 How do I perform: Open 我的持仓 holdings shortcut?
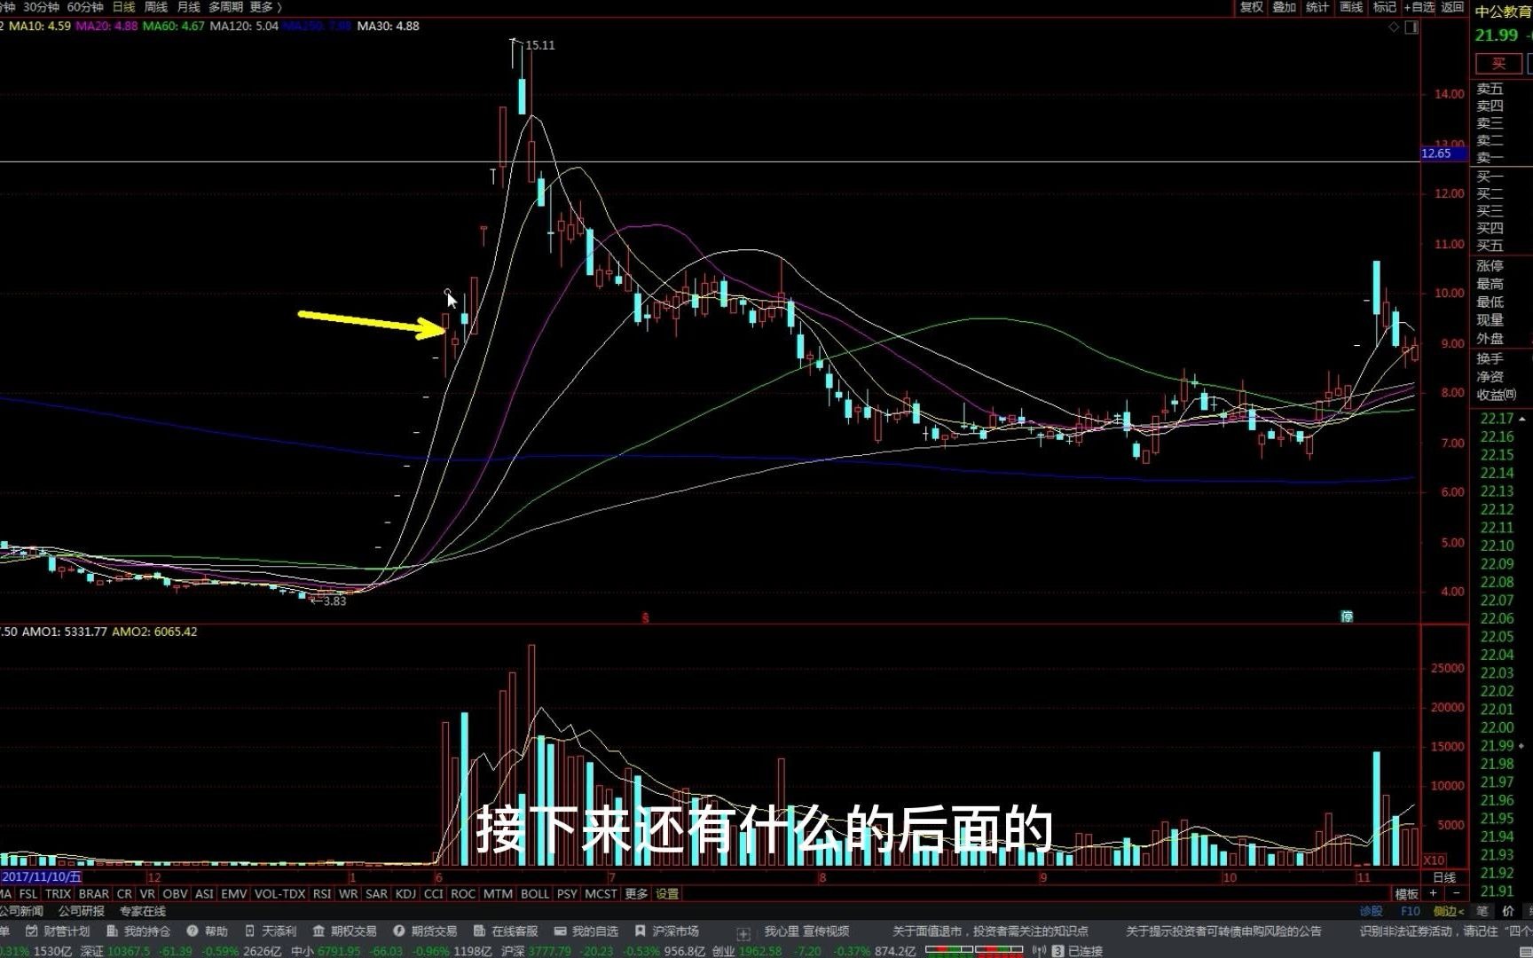[138, 931]
